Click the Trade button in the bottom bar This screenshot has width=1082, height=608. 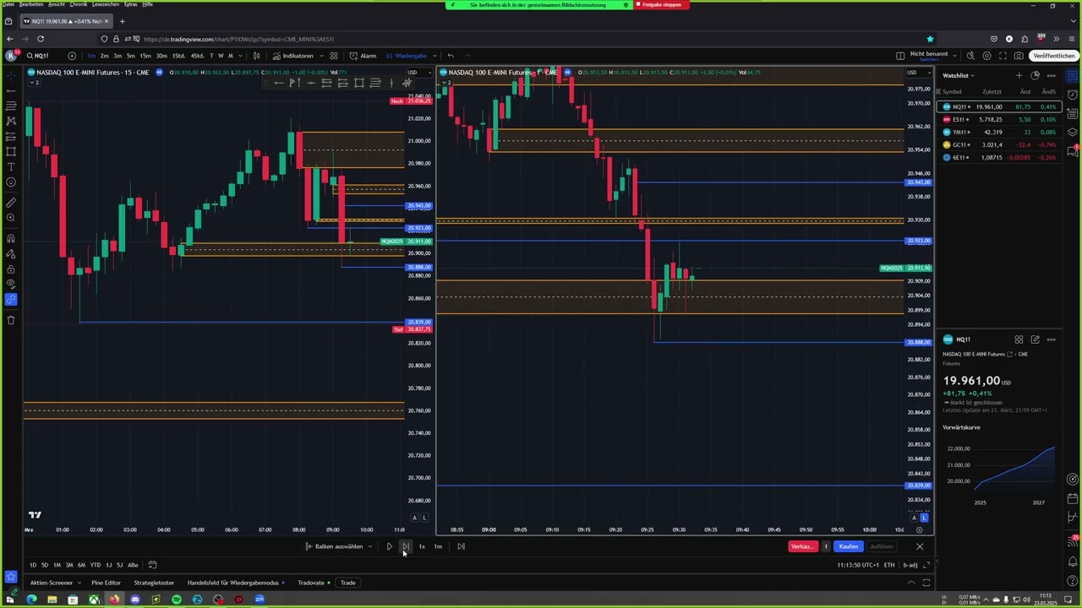[x=347, y=583]
